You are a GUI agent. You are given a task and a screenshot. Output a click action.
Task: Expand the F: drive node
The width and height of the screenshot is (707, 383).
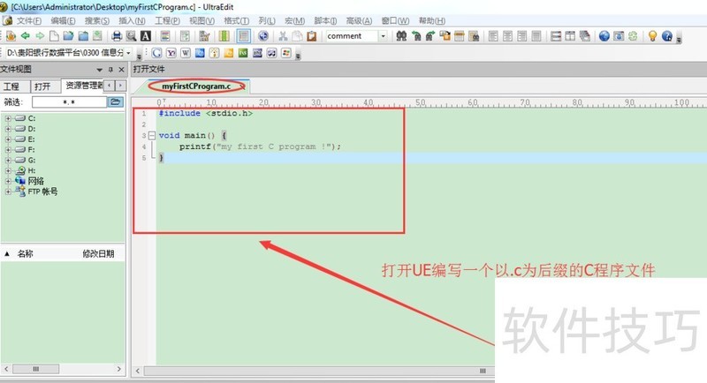click(8, 149)
